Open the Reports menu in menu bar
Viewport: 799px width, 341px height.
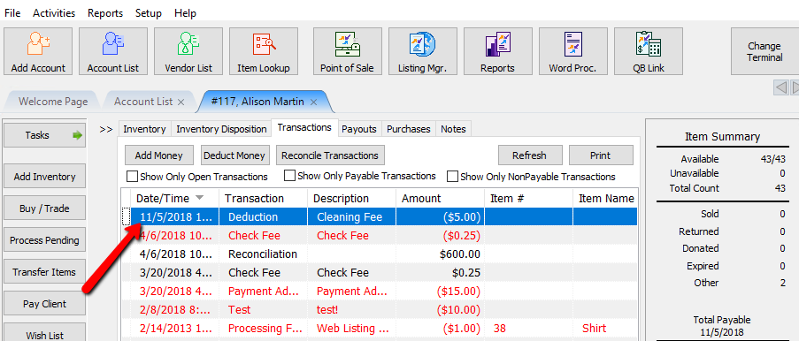pos(105,13)
